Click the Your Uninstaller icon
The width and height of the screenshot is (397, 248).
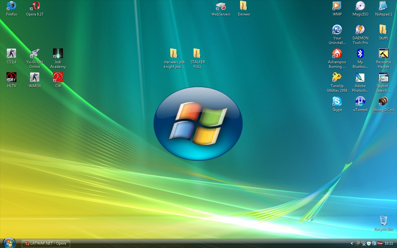point(337,35)
